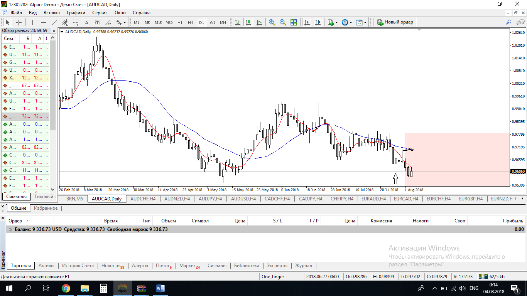This screenshot has height=296, width=527.
Task: Switch chart to M30 timeframe
Action: 169,22
